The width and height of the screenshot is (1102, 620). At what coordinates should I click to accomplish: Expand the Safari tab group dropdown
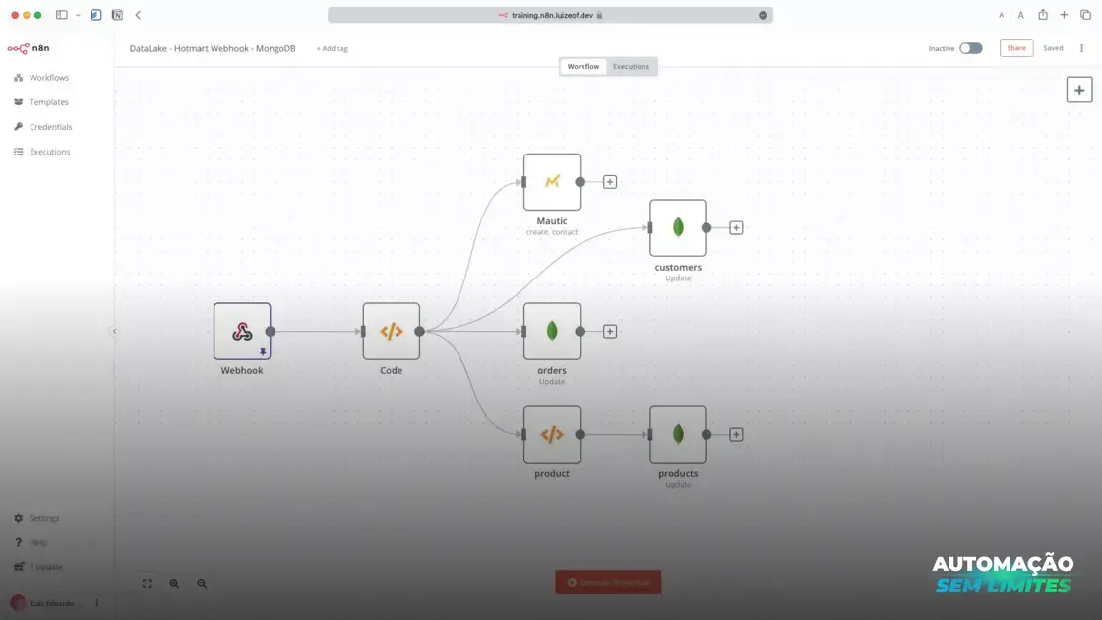78,15
